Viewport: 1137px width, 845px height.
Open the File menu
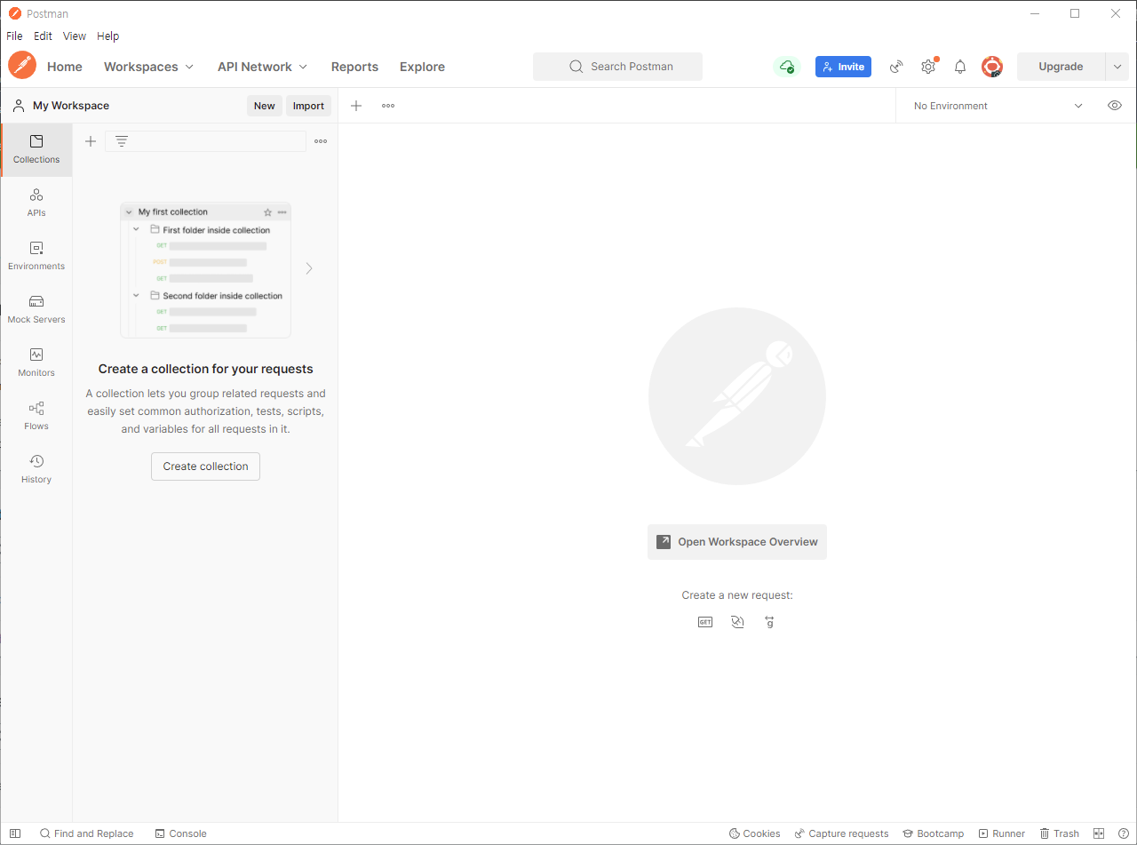pos(14,36)
